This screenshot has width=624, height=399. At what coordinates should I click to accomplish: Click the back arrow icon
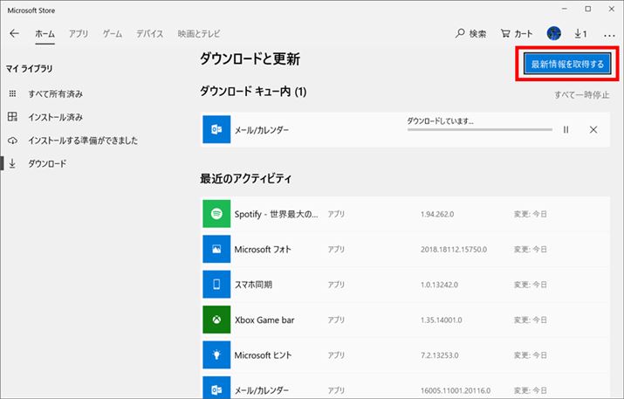[x=14, y=34]
